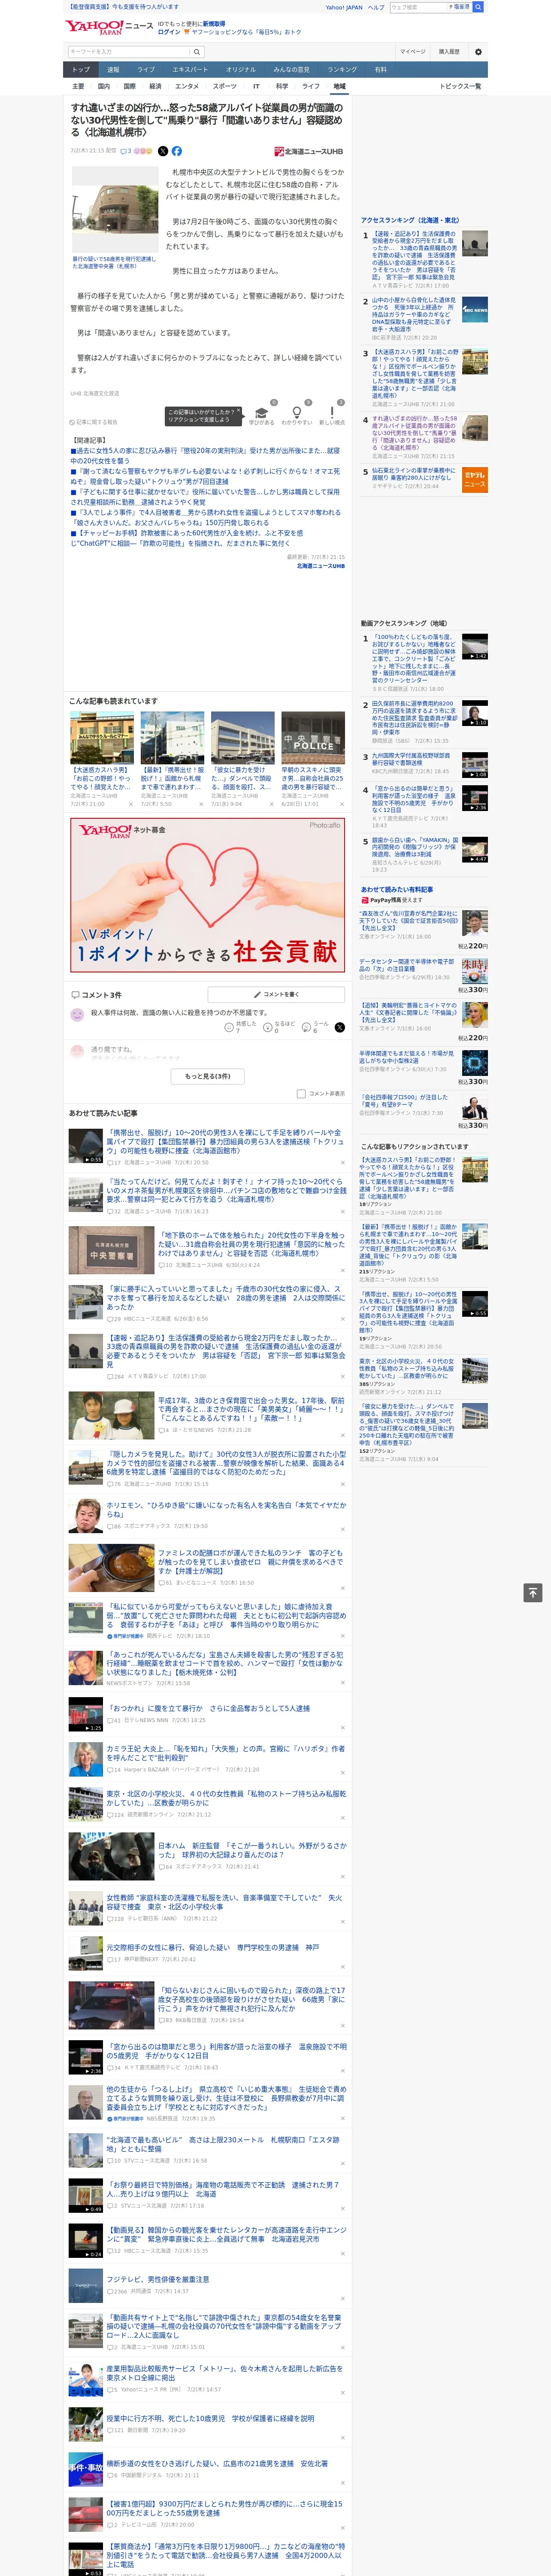This screenshot has height=2576, width=551.
Task: Click the 共感した smiley reaction
Action: coord(229,1027)
